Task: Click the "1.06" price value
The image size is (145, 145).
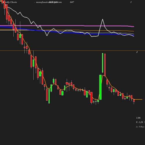Action: [x=138, y=118]
